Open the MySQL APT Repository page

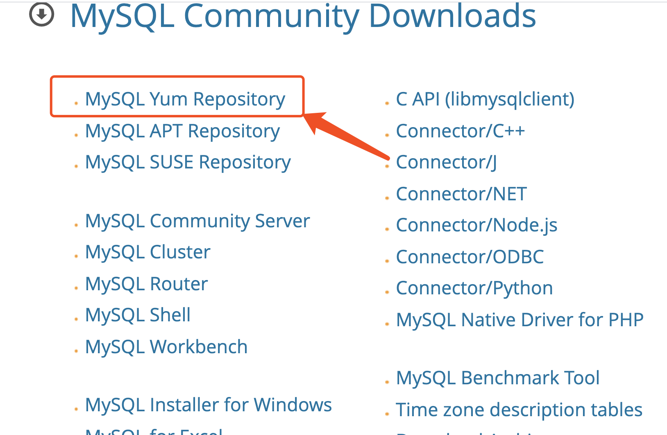point(182,131)
